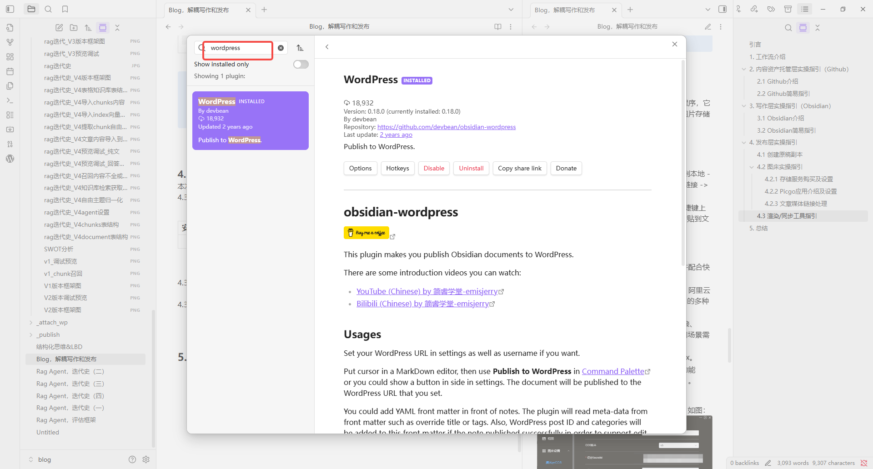Open the tags pane in right sidebar
This screenshot has width=873, height=469.
[x=771, y=9]
